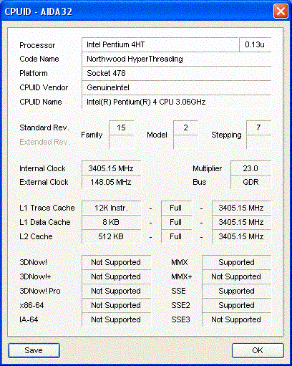Screen dimensions: 292x366
Task: Click the Model value 2
Action: pos(185,127)
